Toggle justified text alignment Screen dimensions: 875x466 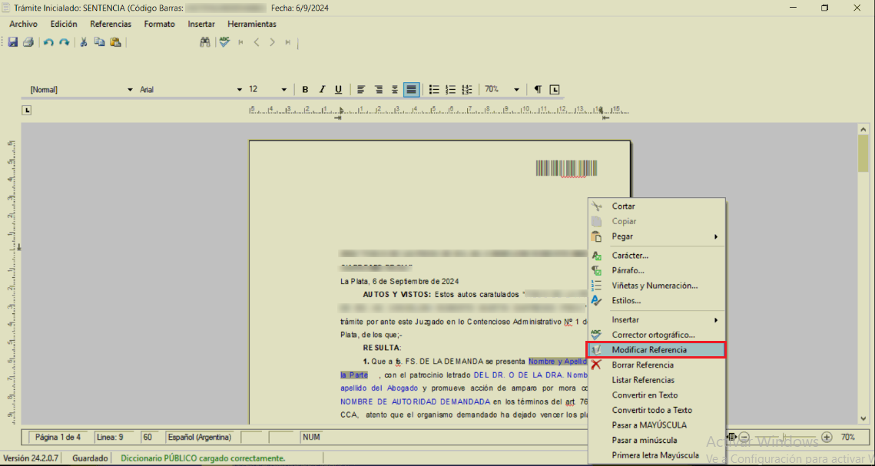click(x=411, y=89)
